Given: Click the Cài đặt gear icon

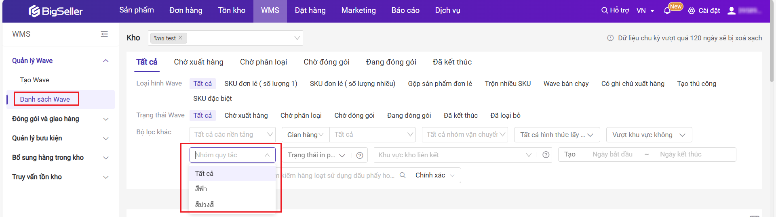Looking at the screenshot, I should pos(692,11).
